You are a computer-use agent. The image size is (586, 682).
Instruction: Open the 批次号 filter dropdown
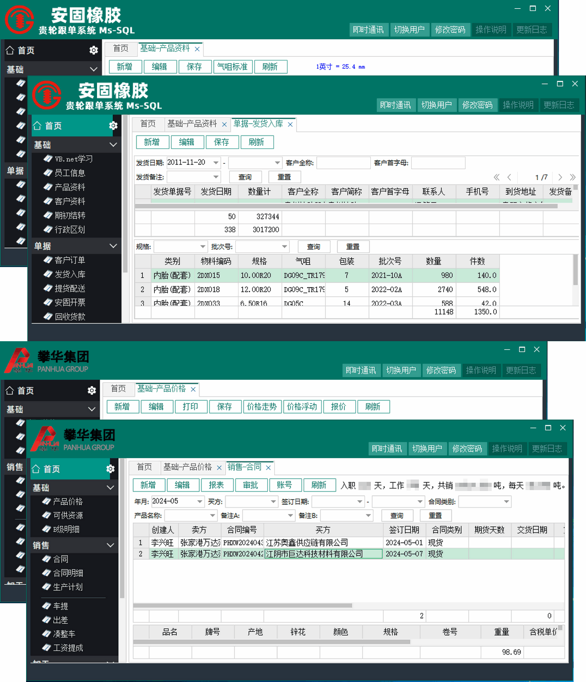pos(284,247)
